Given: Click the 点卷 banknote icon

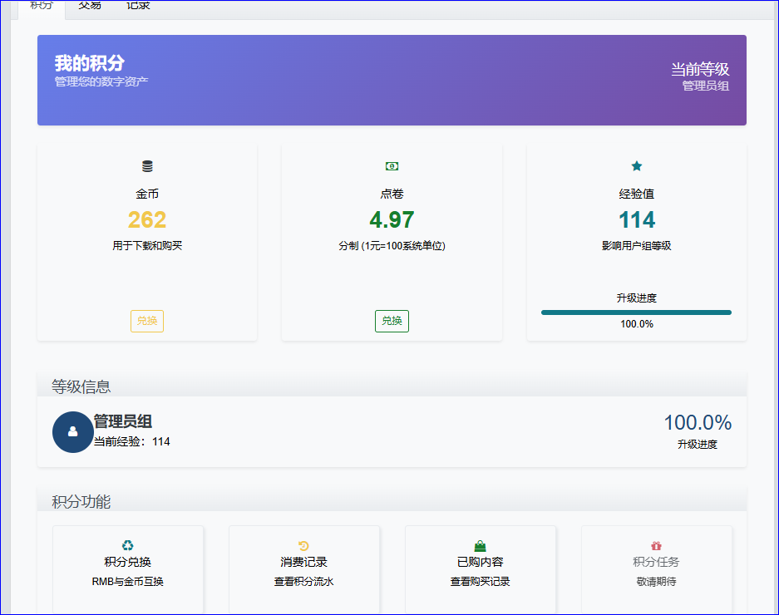Looking at the screenshot, I should pyautogui.click(x=392, y=166).
